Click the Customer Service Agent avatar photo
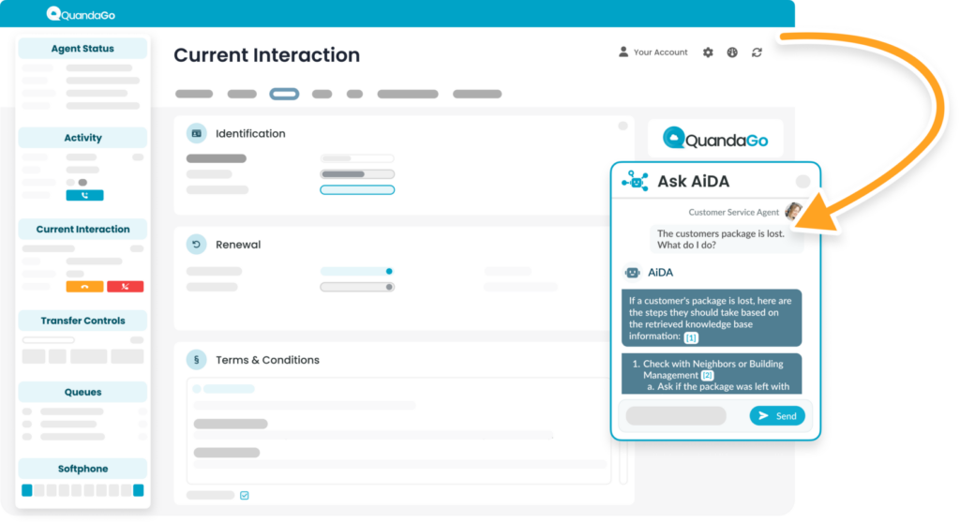The height and width of the screenshot is (523, 960). [794, 211]
